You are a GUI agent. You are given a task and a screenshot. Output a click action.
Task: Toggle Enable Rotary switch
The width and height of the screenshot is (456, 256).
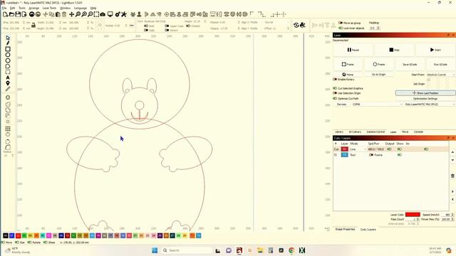pyautogui.click(x=335, y=79)
